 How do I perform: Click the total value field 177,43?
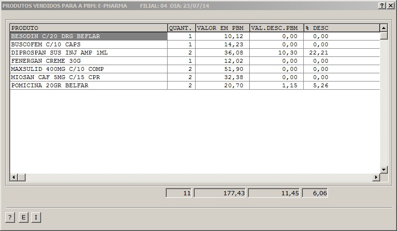pos(220,193)
